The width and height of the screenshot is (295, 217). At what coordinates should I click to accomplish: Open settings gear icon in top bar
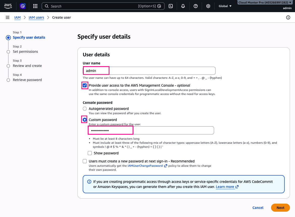click(208, 6)
